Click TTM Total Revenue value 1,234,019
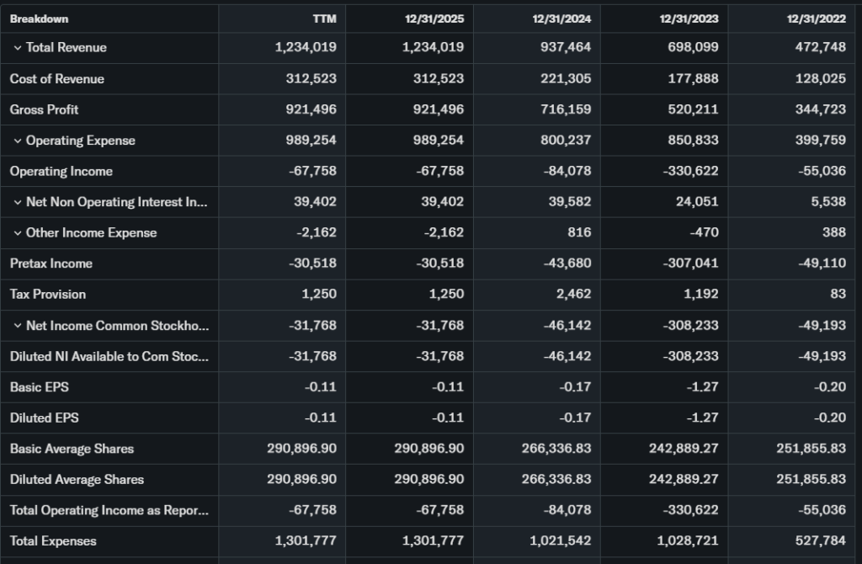This screenshot has width=862, height=564. click(306, 48)
